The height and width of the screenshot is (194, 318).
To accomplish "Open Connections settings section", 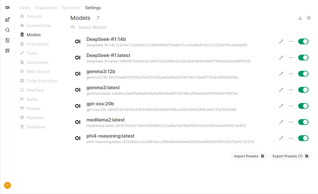I will [39, 26].
